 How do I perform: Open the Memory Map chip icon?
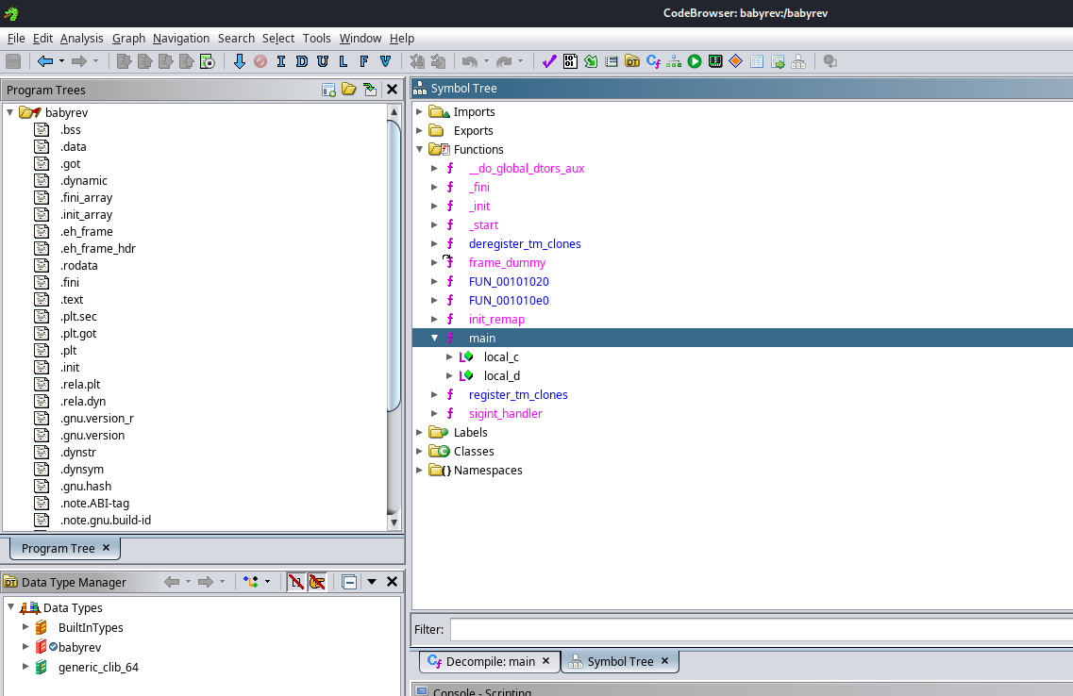[x=715, y=61]
